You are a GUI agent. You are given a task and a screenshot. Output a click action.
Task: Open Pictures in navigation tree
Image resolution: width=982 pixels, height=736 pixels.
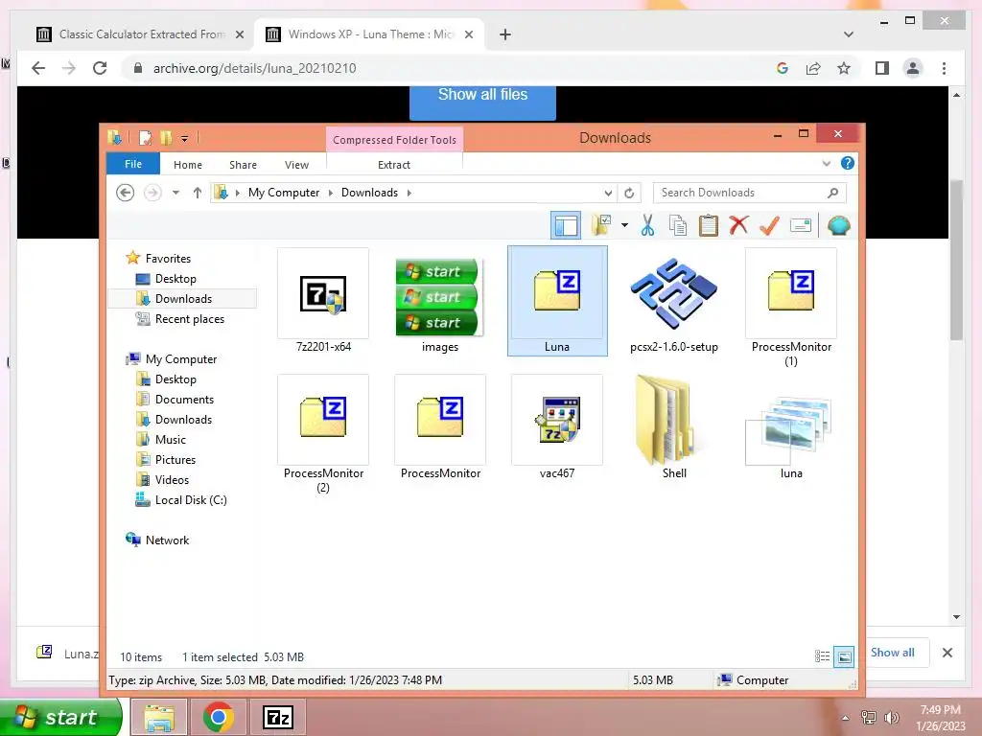point(175,459)
